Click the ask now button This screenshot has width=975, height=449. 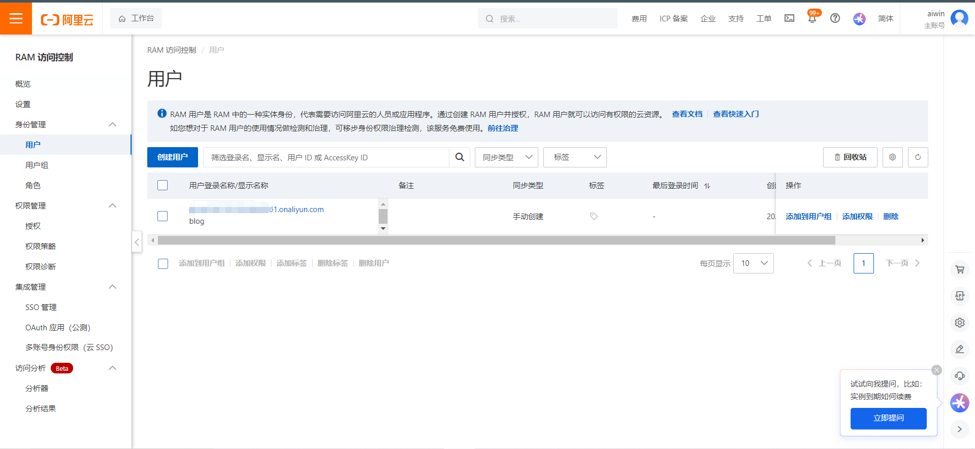pos(888,418)
